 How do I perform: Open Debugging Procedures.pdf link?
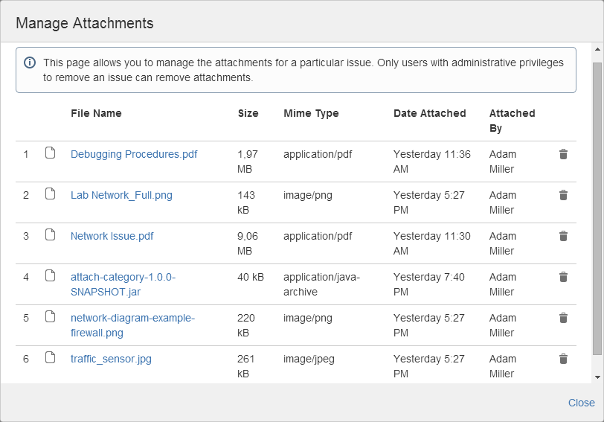(x=134, y=154)
